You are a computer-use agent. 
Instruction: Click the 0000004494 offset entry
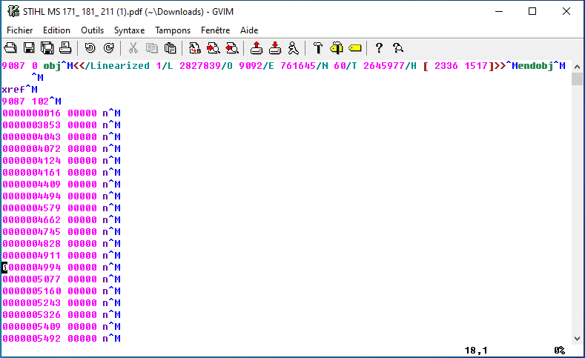tap(31, 196)
